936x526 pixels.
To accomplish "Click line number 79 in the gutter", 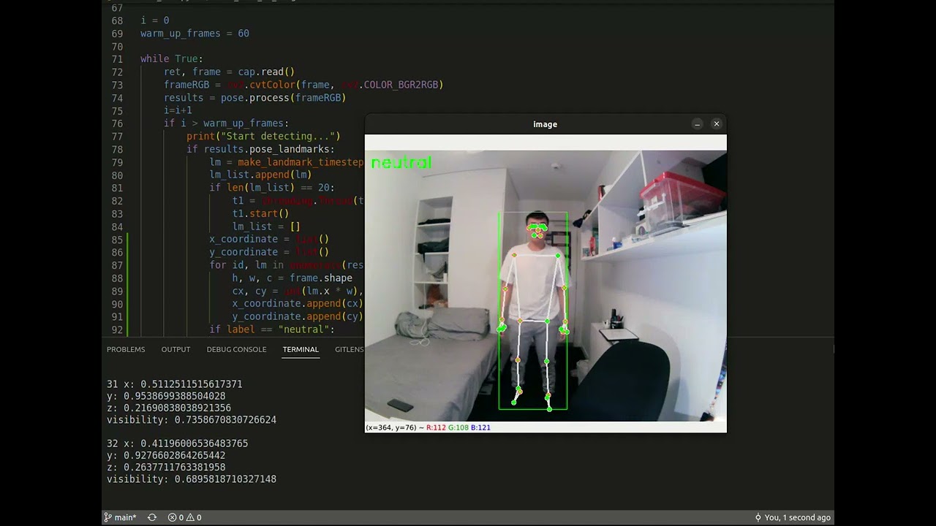I will (x=117, y=162).
